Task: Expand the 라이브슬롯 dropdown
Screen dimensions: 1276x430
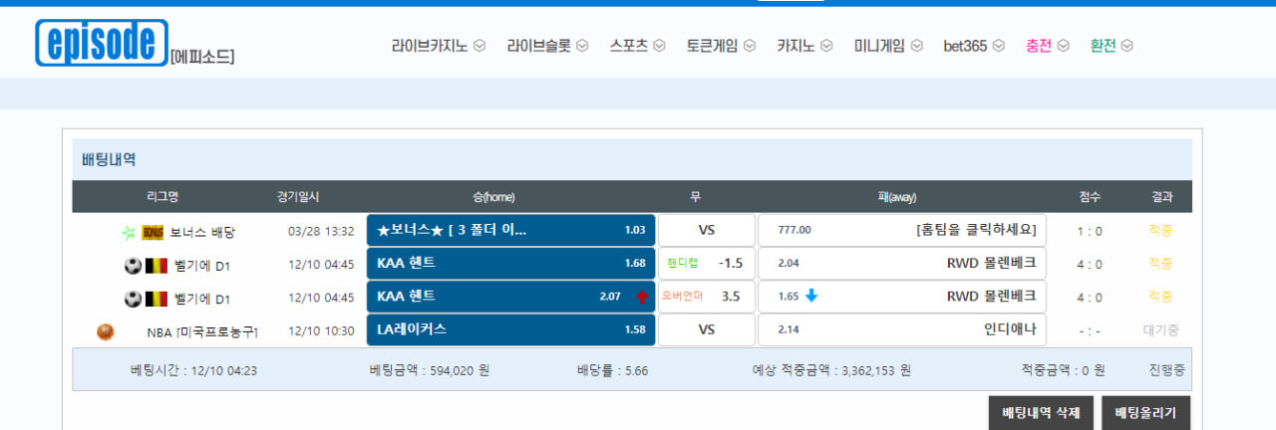Action: click(x=547, y=46)
